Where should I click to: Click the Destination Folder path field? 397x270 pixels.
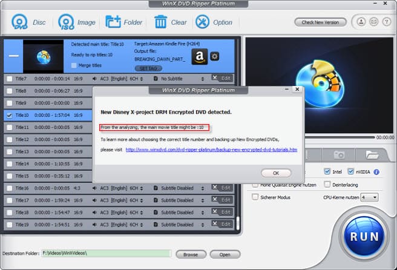coord(106,253)
